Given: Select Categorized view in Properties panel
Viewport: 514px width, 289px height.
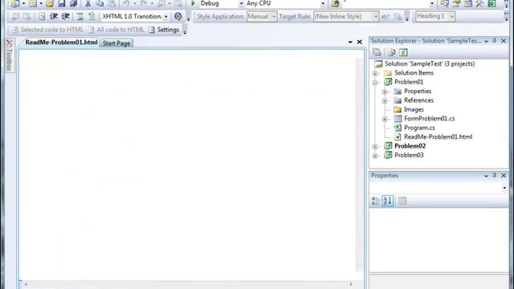Looking at the screenshot, I should 376,201.
